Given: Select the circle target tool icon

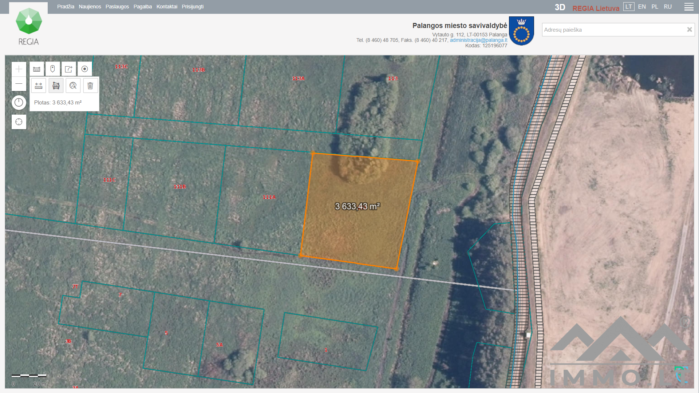Looking at the screenshot, I should (85, 69).
